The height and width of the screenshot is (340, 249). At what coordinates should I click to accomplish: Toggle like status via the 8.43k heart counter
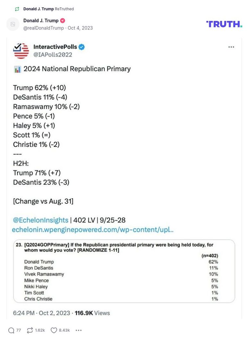[x=64, y=330]
